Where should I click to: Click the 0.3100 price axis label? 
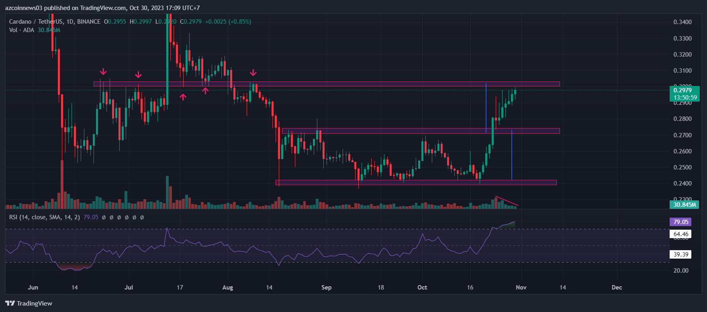pos(682,71)
